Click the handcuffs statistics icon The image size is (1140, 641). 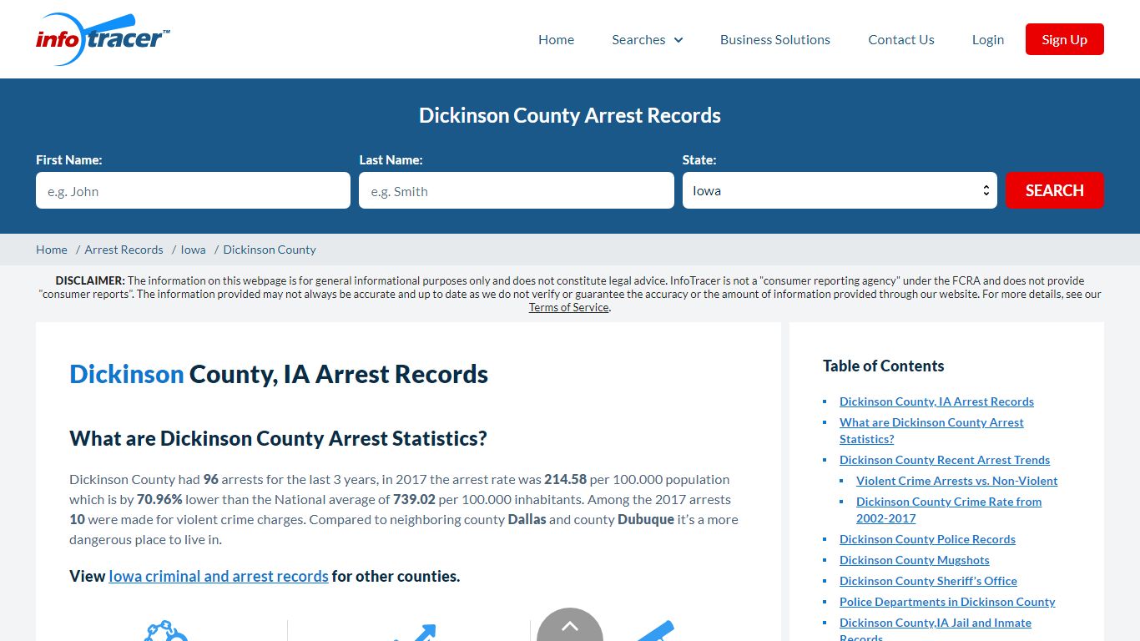click(x=165, y=631)
